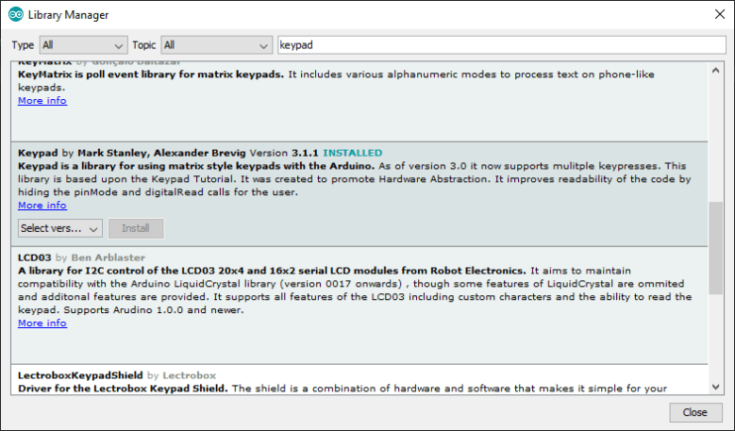Select the Keypad library title text
The image size is (735, 431).
click(x=38, y=153)
